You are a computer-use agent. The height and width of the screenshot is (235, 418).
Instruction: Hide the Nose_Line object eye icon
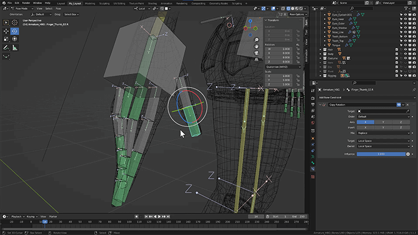pos(405,32)
